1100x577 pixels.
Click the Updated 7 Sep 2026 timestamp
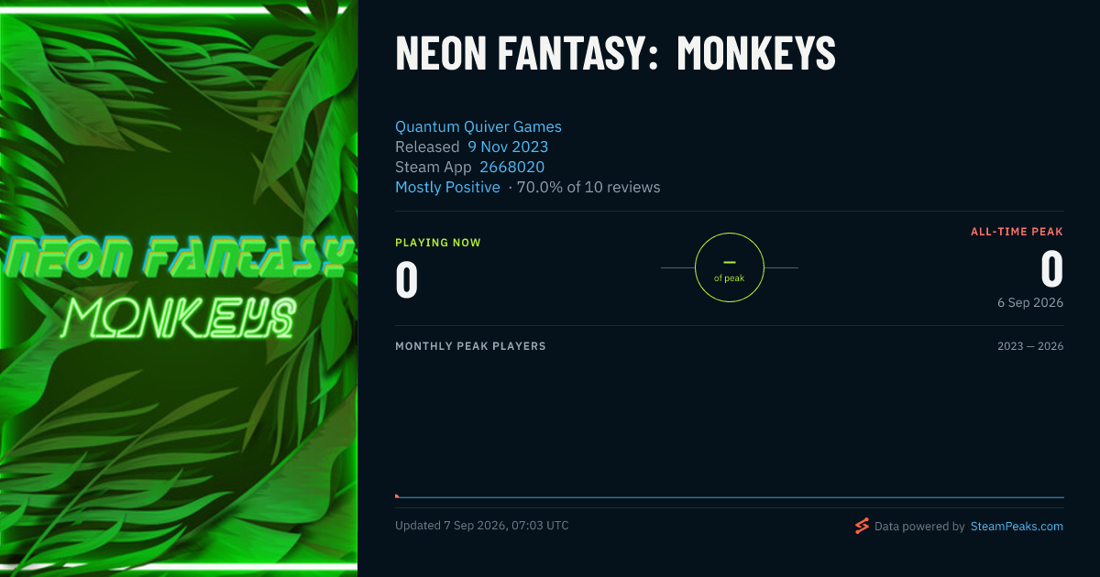(482, 526)
